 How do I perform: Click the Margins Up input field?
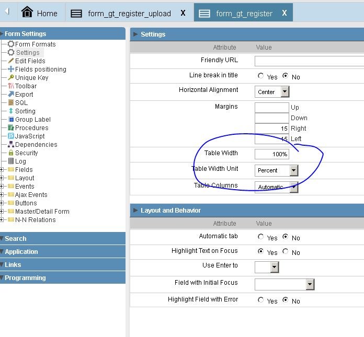272,108
